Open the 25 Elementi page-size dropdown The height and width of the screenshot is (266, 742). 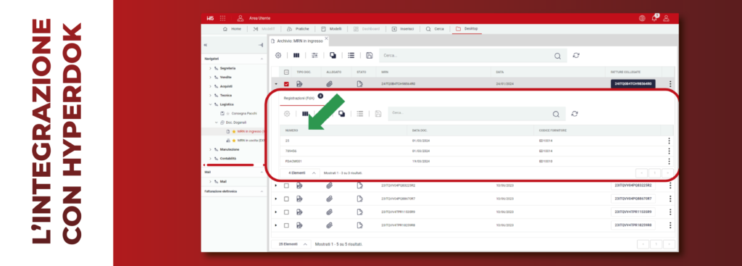pos(291,244)
